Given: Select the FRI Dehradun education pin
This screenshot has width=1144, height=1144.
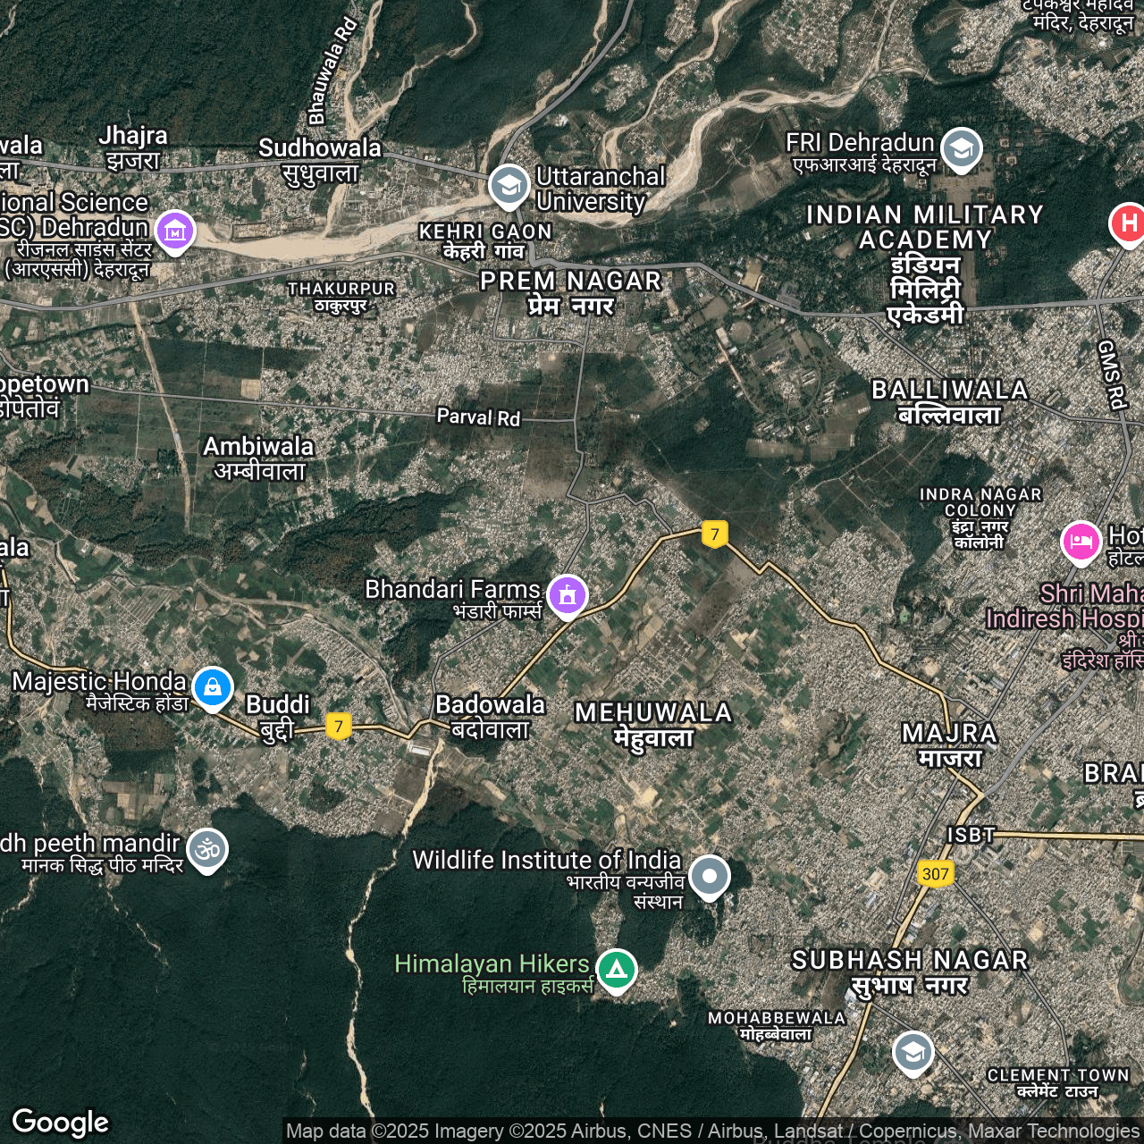Looking at the screenshot, I should pos(961,149).
